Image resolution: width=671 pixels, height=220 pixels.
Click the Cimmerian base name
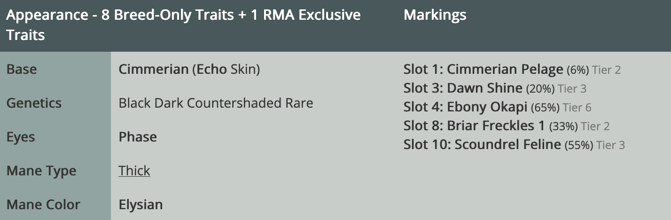point(153,70)
